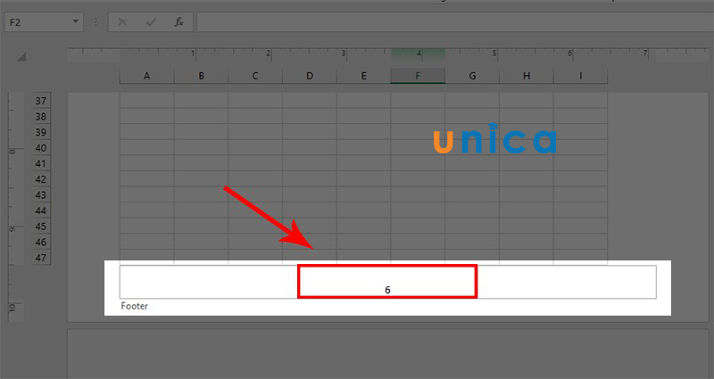The height and width of the screenshot is (379, 714).
Task: Click the Name Box showing F2
Action: (x=44, y=22)
